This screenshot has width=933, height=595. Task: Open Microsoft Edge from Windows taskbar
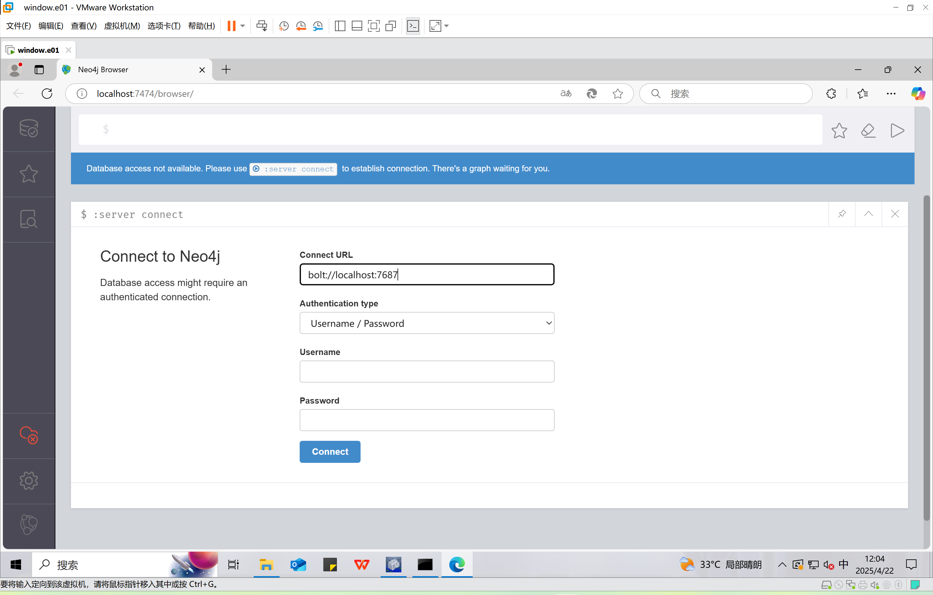coord(456,565)
